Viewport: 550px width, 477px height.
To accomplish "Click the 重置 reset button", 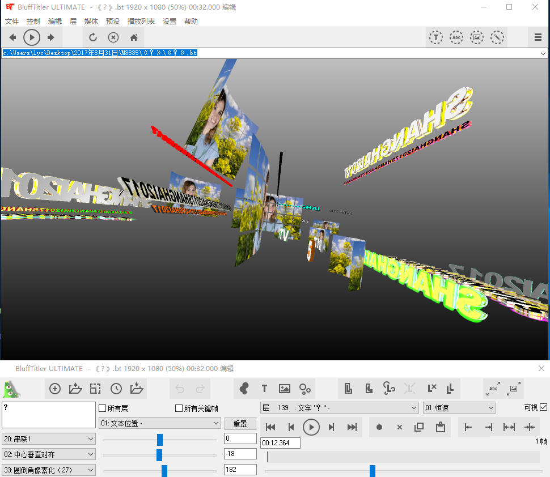I will (x=240, y=424).
